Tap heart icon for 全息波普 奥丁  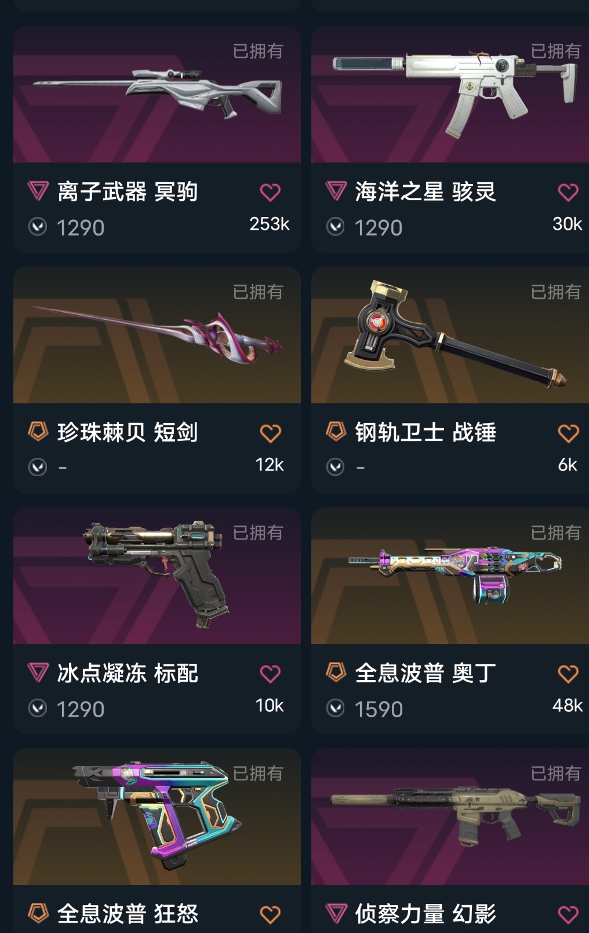[x=568, y=674]
